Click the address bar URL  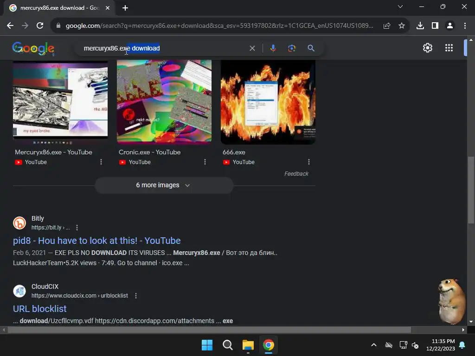(x=219, y=26)
